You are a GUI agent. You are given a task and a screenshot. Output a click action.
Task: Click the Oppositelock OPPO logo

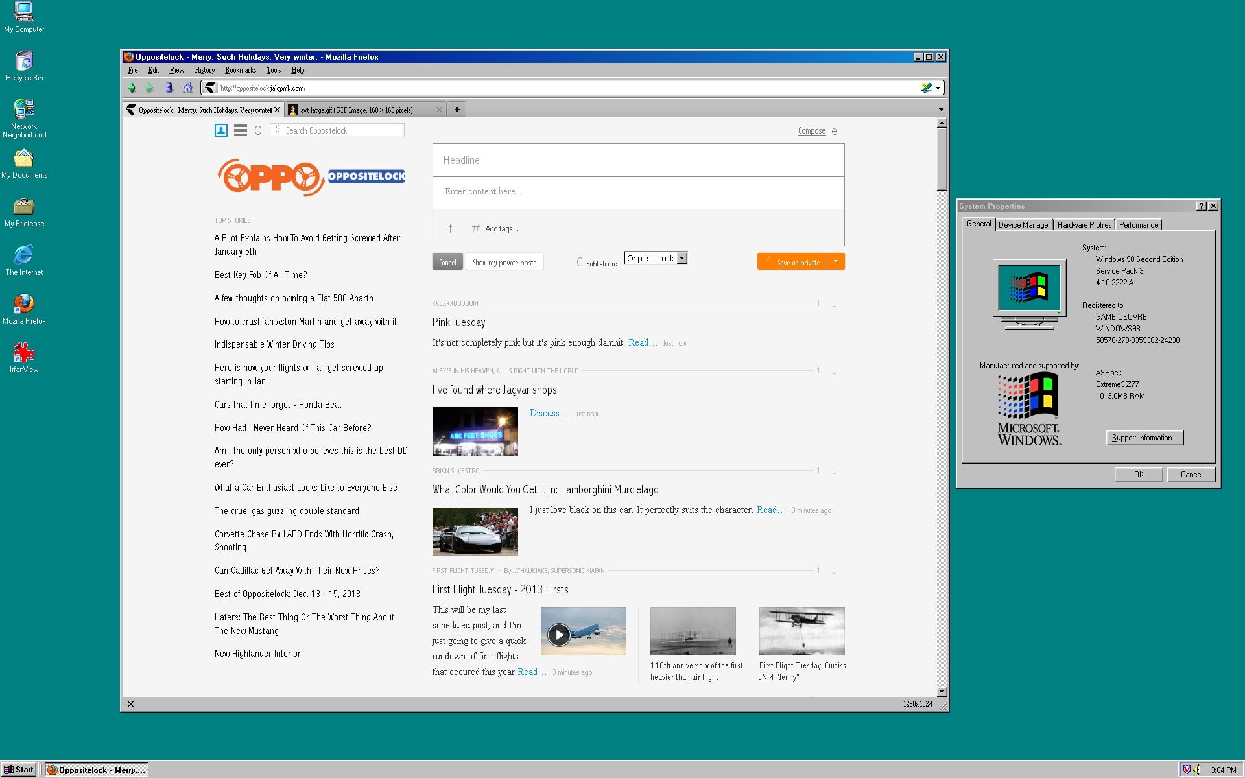pyautogui.click(x=311, y=177)
